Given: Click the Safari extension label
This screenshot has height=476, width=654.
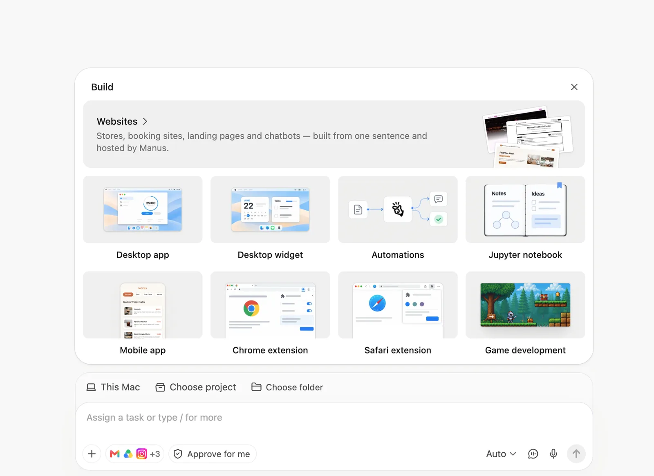Looking at the screenshot, I should tap(398, 350).
